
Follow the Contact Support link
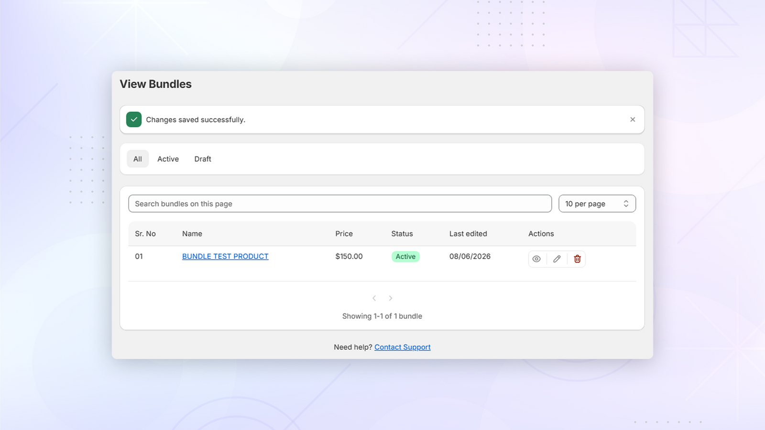403,347
